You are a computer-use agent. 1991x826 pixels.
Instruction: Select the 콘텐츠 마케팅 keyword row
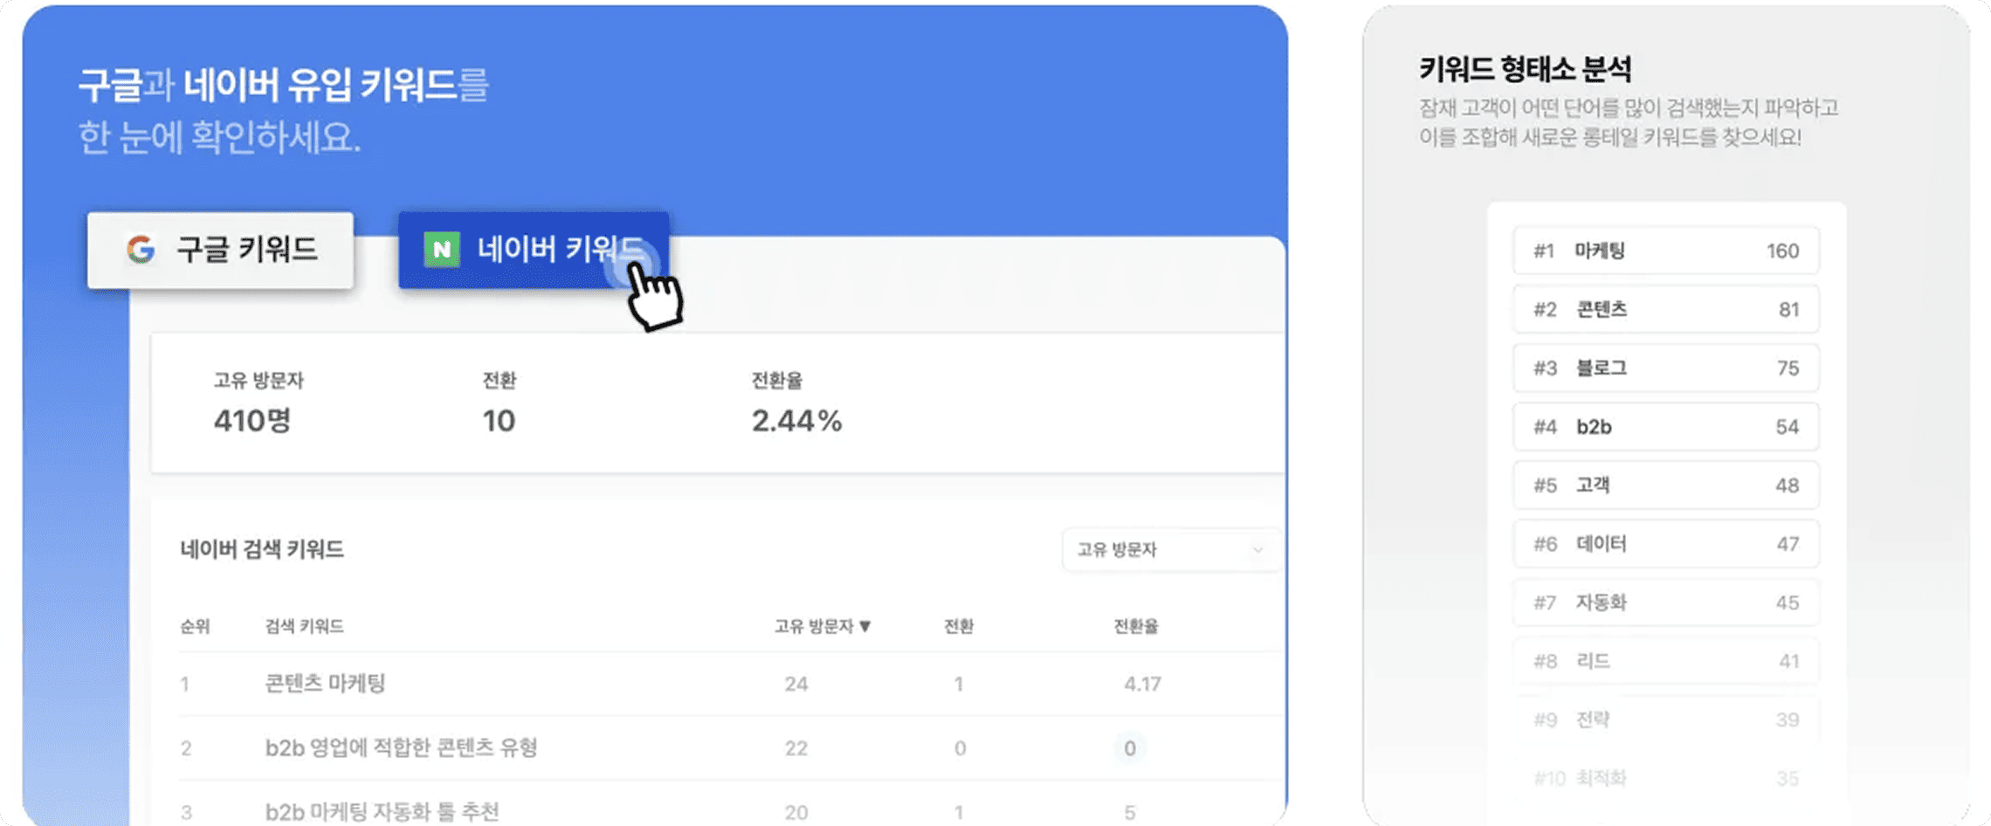click(x=730, y=684)
